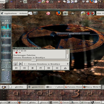The width and height of the screenshot is (104, 104).
Task: Launch Firefox from the outer top panel
Action: (92, 2)
